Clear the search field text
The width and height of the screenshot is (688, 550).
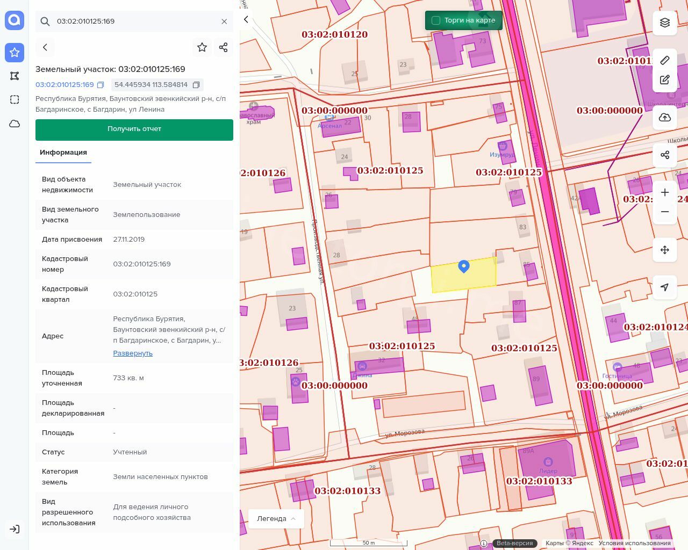[224, 21]
